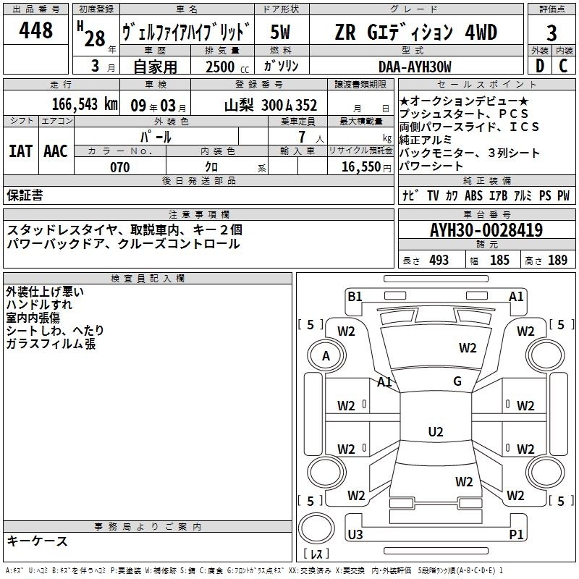Click the interior grade C cell
579x579 pixels.
563,66
